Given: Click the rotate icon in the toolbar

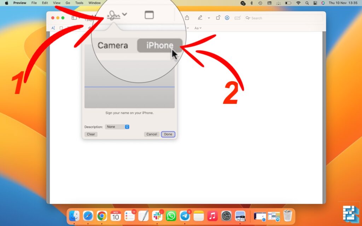Looking at the screenshot, I should point(218,18).
